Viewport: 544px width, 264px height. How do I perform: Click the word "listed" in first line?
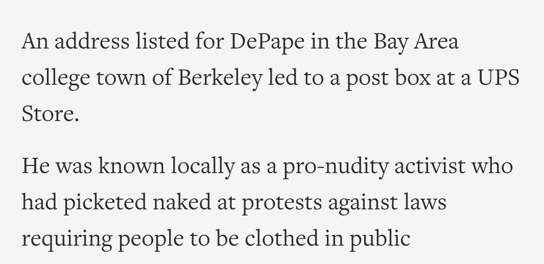162,41
